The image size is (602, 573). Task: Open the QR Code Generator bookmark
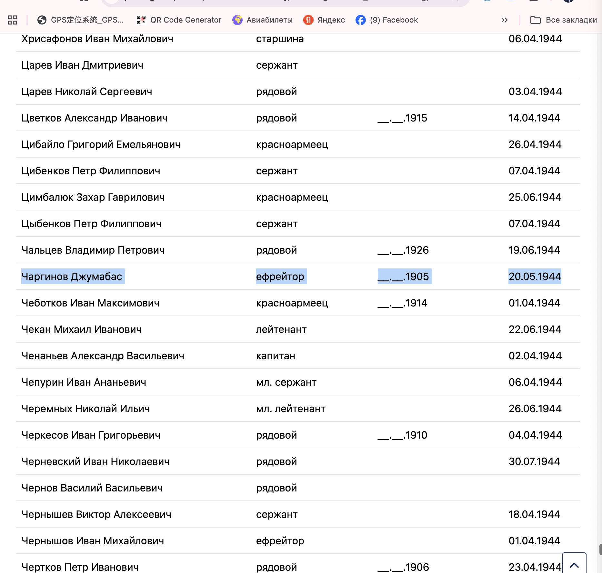coord(179,20)
